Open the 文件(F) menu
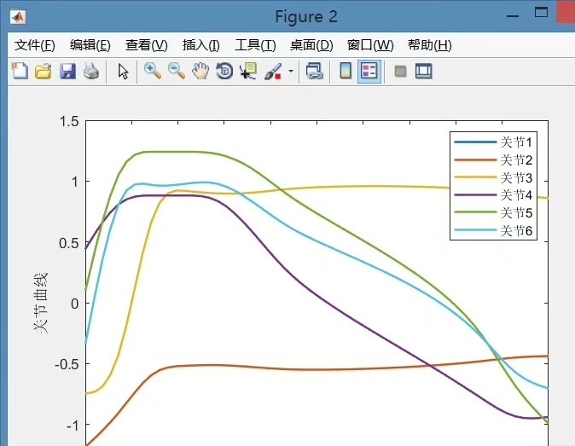575x446 pixels. coord(35,45)
